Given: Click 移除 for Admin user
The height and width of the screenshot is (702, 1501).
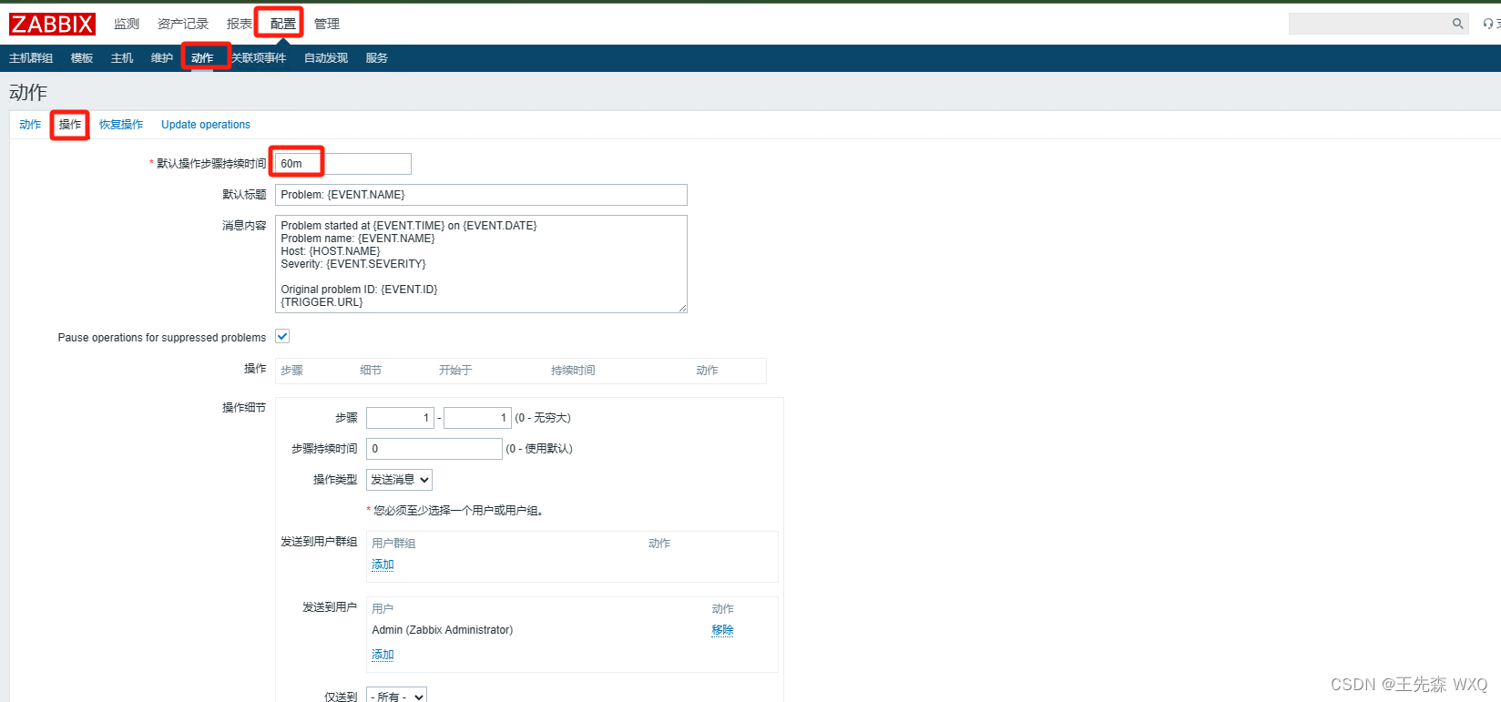Looking at the screenshot, I should point(722,630).
